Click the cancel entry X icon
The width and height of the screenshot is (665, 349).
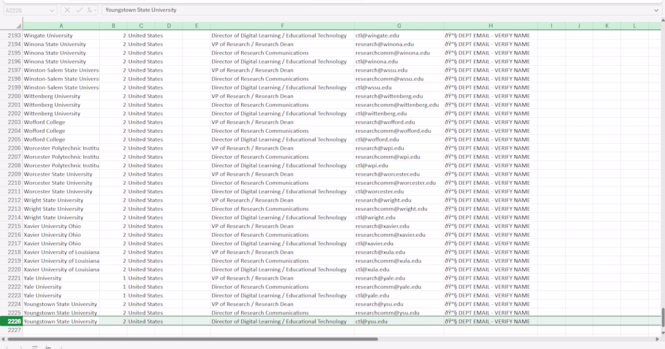(x=67, y=10)
